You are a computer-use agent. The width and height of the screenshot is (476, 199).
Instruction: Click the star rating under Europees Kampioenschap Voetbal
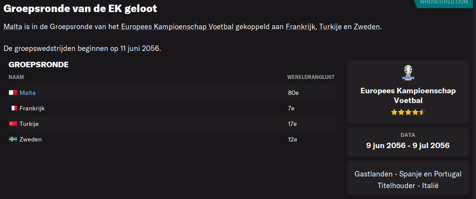408,112
